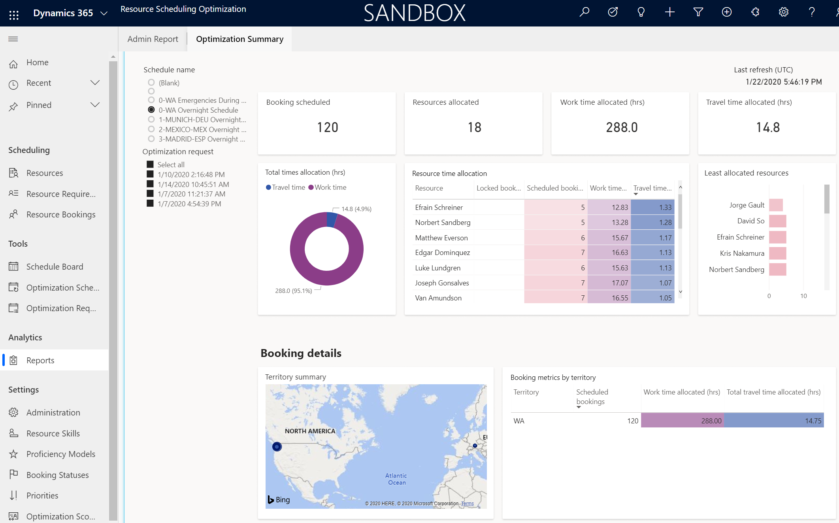
Task: Open Reports under Analytics section
Action: [x=40, y=360]
